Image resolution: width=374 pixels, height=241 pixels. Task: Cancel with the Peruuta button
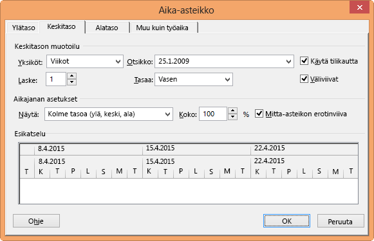[341, 221]
